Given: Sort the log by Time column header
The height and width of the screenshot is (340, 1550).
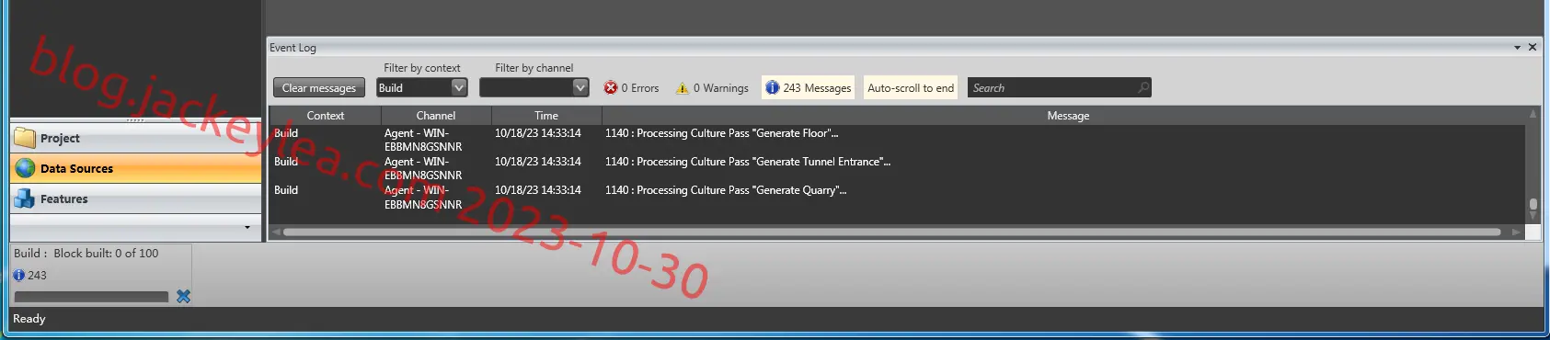Looking at the screenshot, I should (546, 115).
